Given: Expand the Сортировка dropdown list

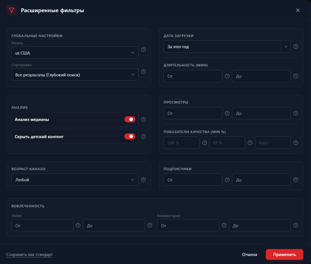Looking at the screenshot, I should (75, 75).
